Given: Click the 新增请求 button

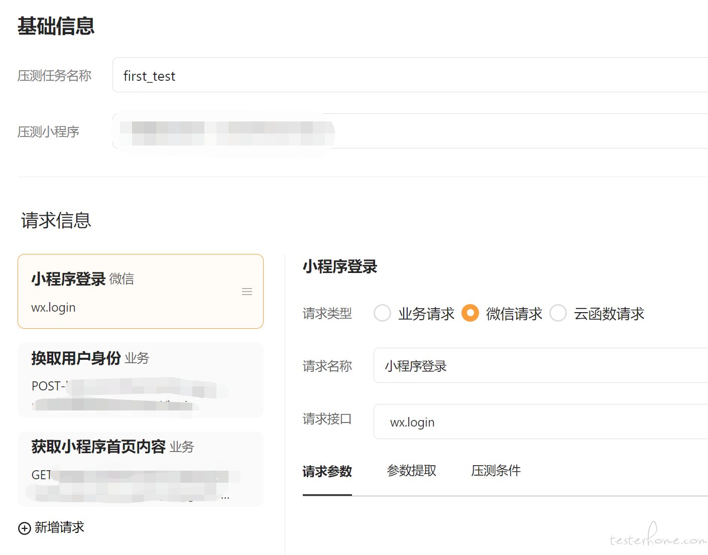Looking at the screenshot, I should point(51,527).
